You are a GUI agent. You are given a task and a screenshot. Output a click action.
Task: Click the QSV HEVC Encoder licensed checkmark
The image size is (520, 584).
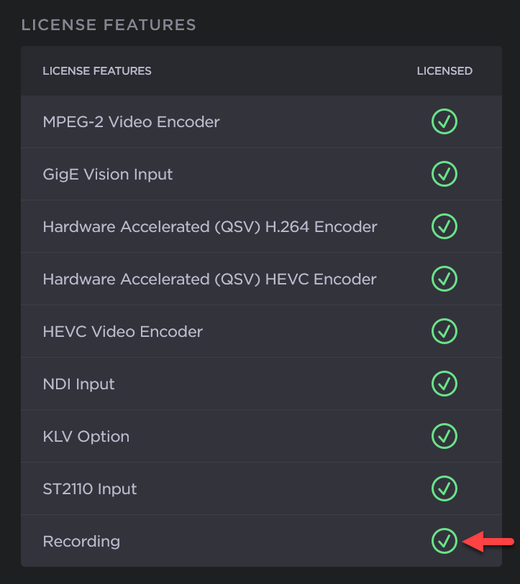click(444, 279)
